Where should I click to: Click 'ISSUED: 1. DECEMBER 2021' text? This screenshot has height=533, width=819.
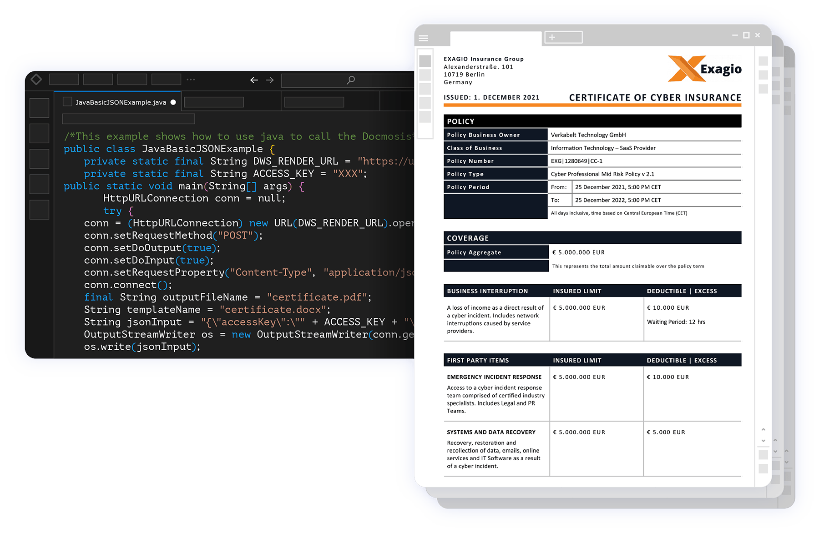[491, 97]
